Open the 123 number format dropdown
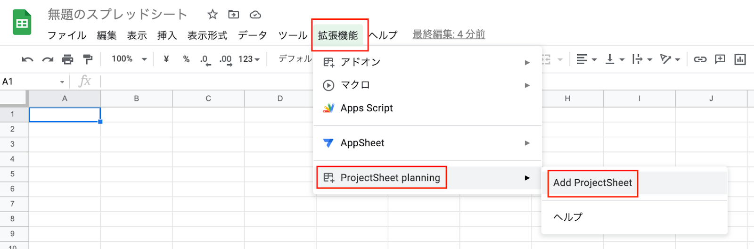The width and height of the screenshot is (754, 249). click(249, 59)
